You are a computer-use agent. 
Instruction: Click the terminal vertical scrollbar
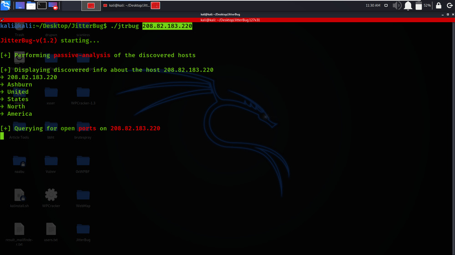click(453, 138)
